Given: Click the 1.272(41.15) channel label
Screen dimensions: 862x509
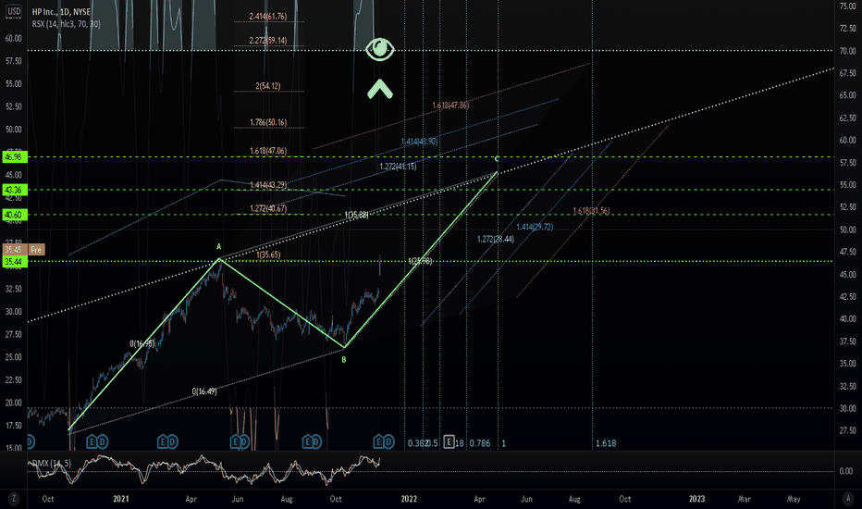Looking at the screenshot, I should [x=398, y=167].
